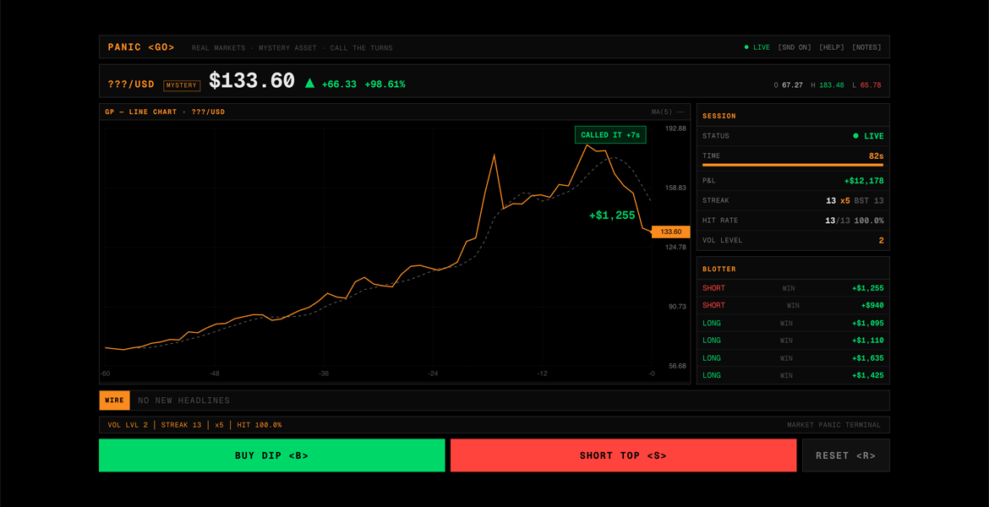Open the HELP menu item
Viewport: 989px width, 507px height.
pyautogui.click(x=831, y=47)
